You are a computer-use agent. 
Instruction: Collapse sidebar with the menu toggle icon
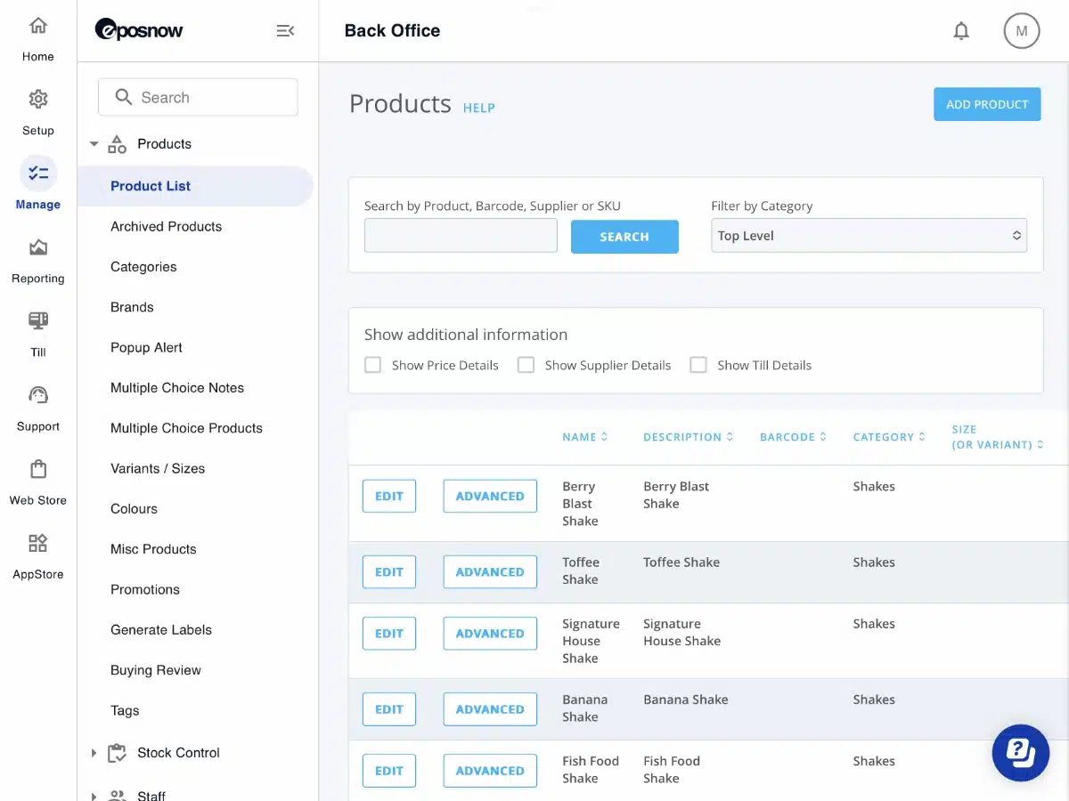point(285,31)
